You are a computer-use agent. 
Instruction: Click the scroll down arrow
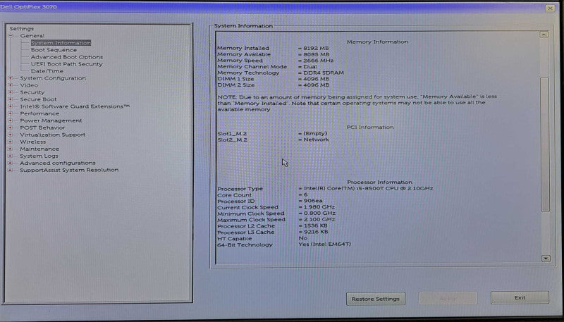click(x=546, y=259)
